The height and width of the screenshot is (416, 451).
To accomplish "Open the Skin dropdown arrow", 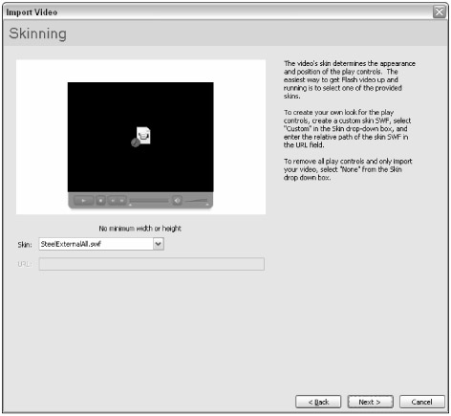I will [159, 244].
